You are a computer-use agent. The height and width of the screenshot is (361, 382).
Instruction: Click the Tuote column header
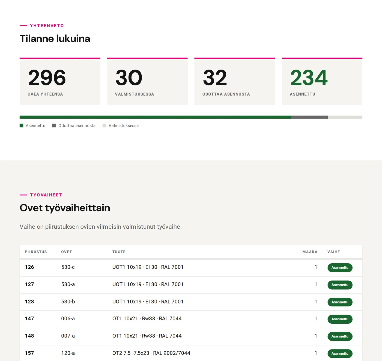point(119,252)
